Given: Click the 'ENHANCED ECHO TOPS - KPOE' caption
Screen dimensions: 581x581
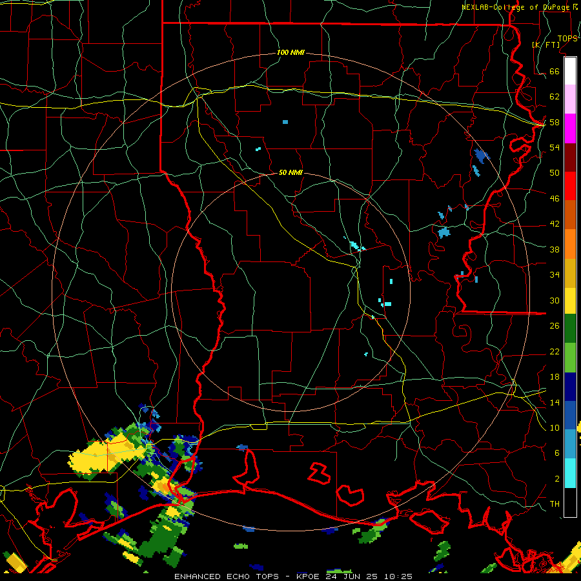Looking at the screenshot, I should 246,576.
